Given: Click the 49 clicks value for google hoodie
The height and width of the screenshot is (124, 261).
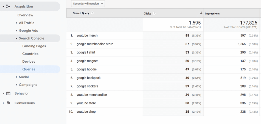Looking at the screenshot, I should pos(187,69).
